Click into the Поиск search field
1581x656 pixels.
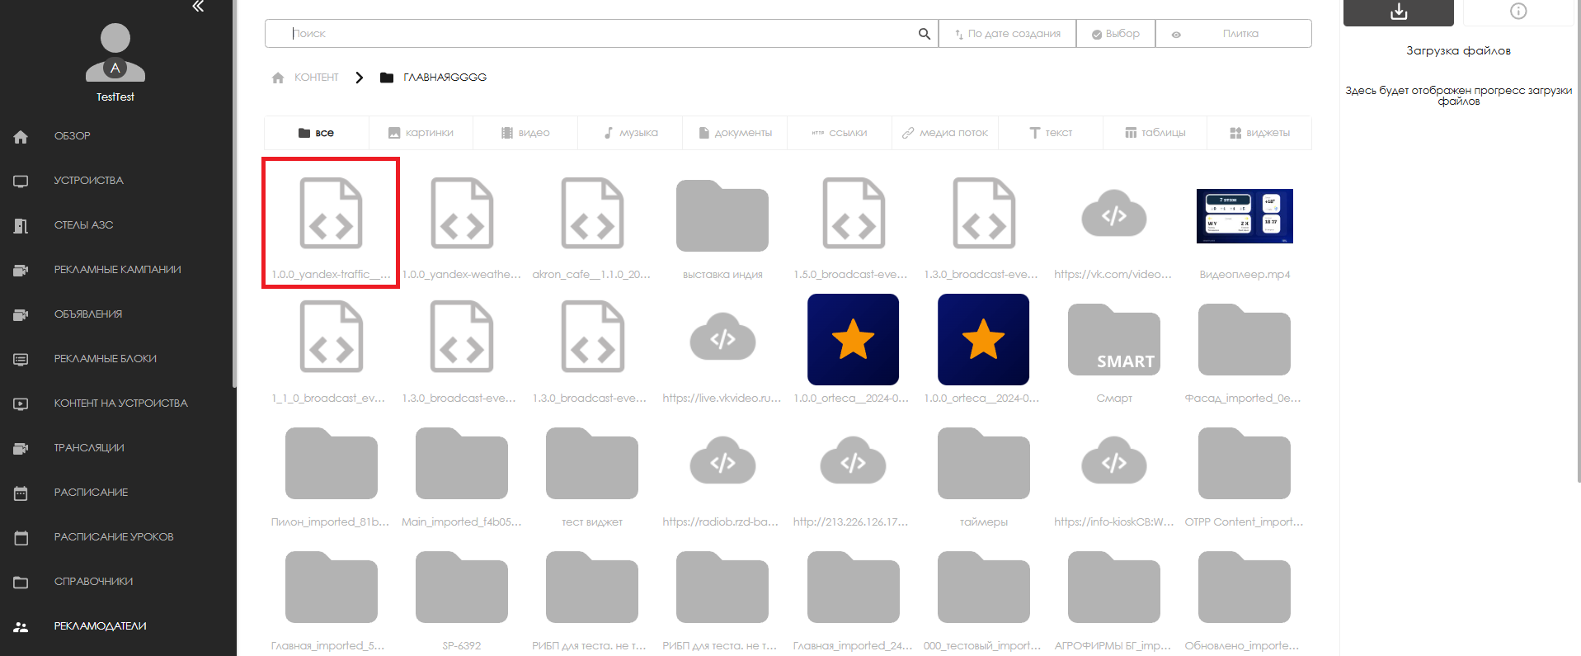tap(602, 34)
